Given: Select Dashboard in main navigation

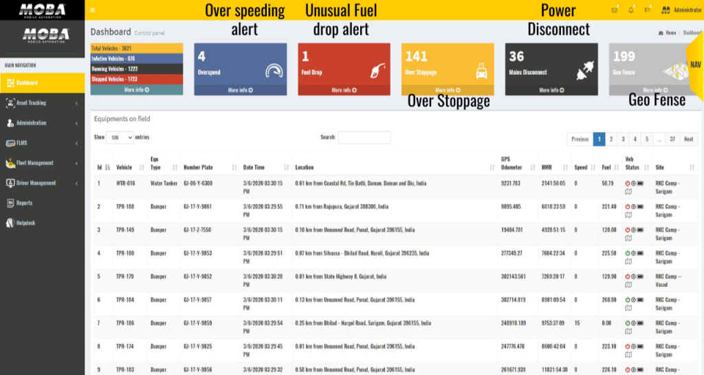Looking at the screenshot, I should pos(41,83).
